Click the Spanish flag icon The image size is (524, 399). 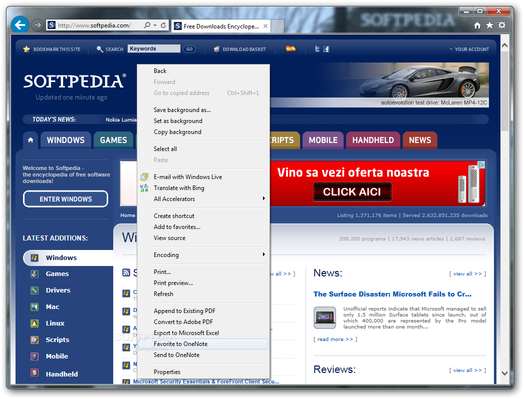click(291, 49)
